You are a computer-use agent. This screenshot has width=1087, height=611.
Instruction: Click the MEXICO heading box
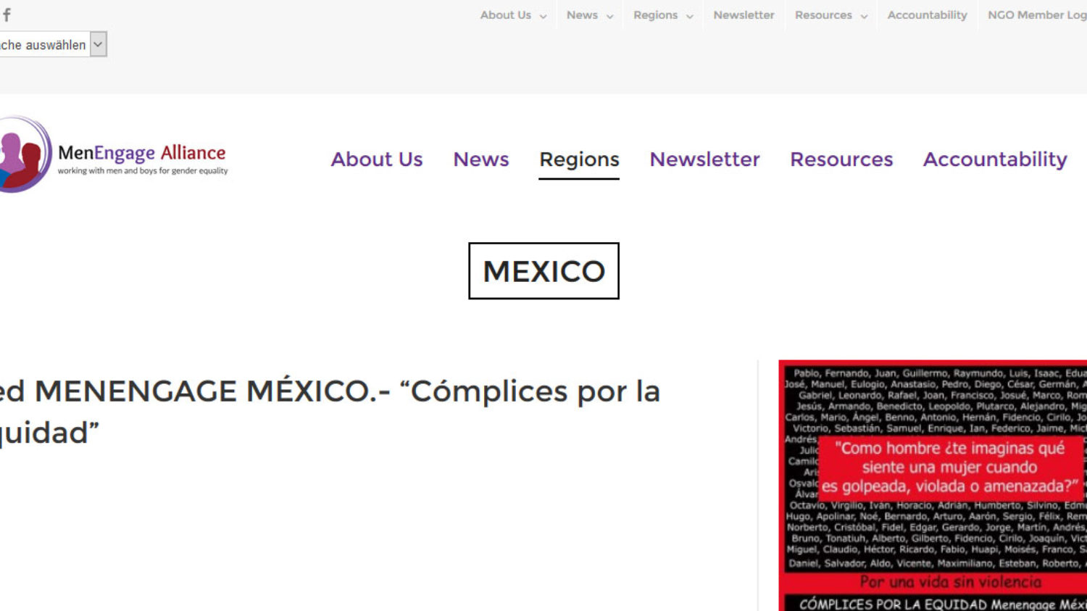(x=543, y=271)
